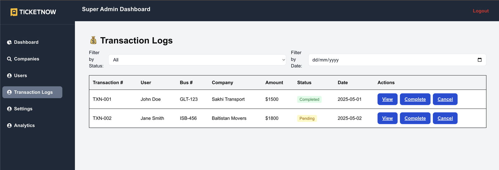Click the Filter by Status label

tap(96, 59)
